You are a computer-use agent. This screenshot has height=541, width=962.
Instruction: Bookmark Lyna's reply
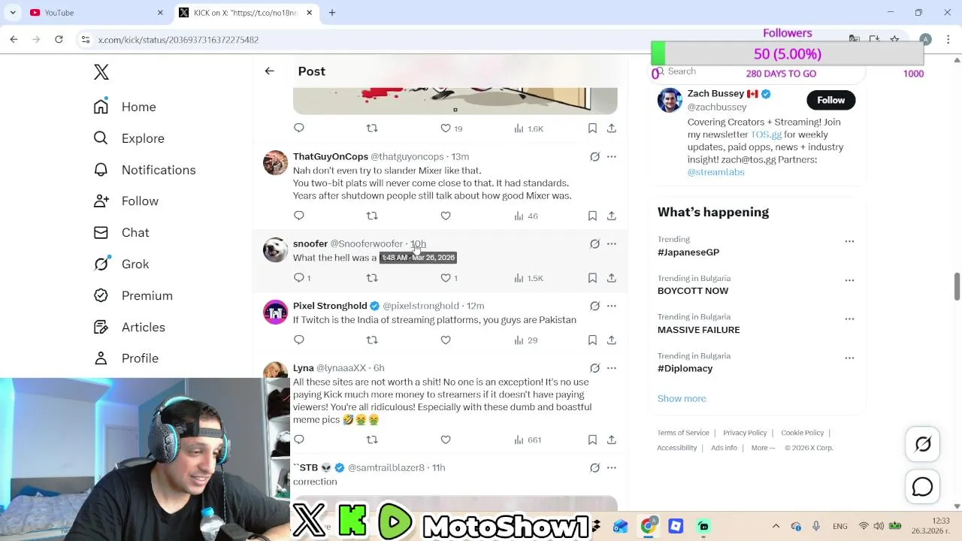click(x=592, y=440)
